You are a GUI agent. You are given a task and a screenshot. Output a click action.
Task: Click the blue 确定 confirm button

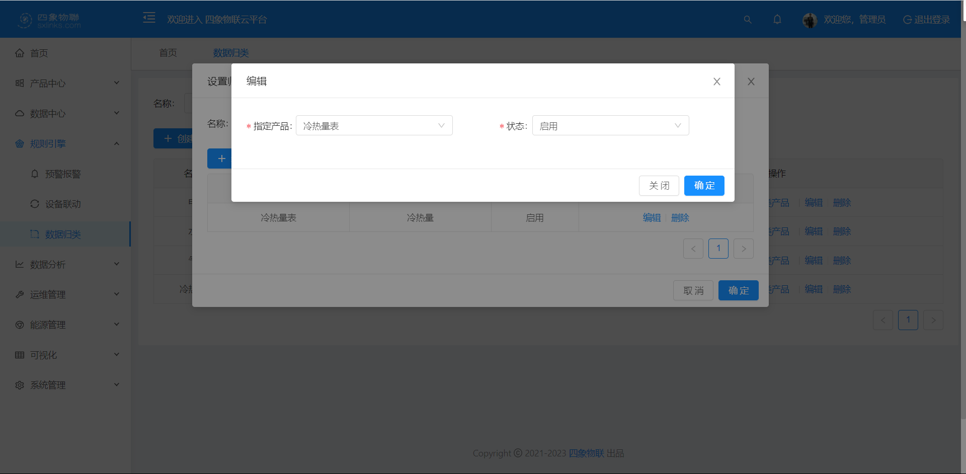click(x=704, y=185)
